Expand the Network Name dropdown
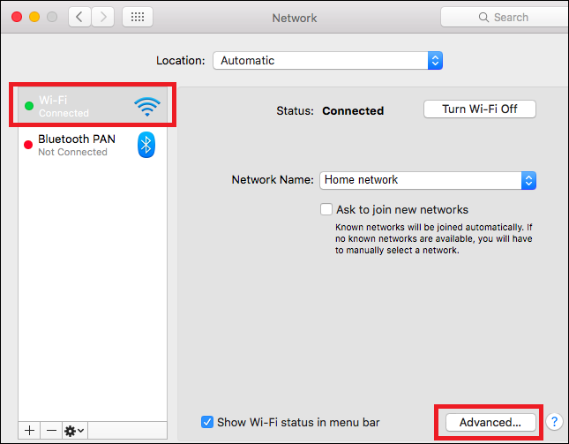This screenshot has width=569, height=444. point(428,180)
